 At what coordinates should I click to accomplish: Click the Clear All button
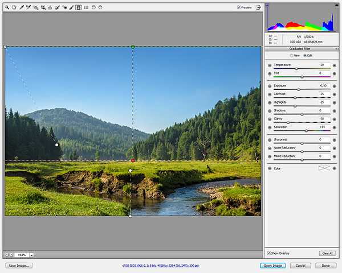pos(327,253)
